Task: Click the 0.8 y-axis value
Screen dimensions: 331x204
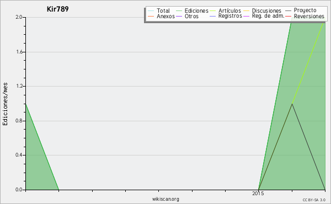Action: tap(19, 121)
